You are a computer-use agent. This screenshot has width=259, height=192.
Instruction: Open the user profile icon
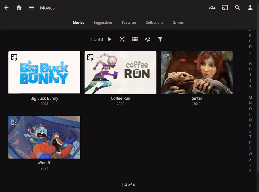(x=250, y=7)
